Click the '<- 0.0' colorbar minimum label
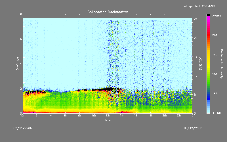The width and height of the screenshot is (227, 142). point(217,113)
